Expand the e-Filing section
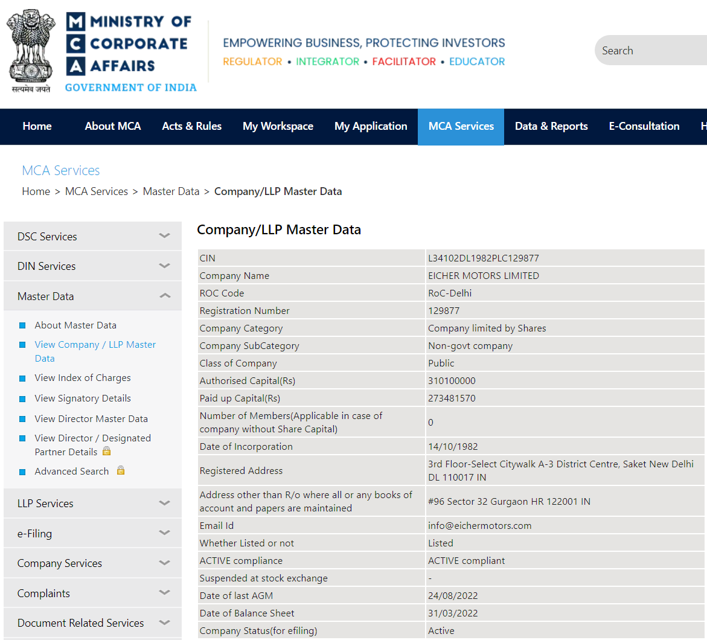 click(92, 533)
